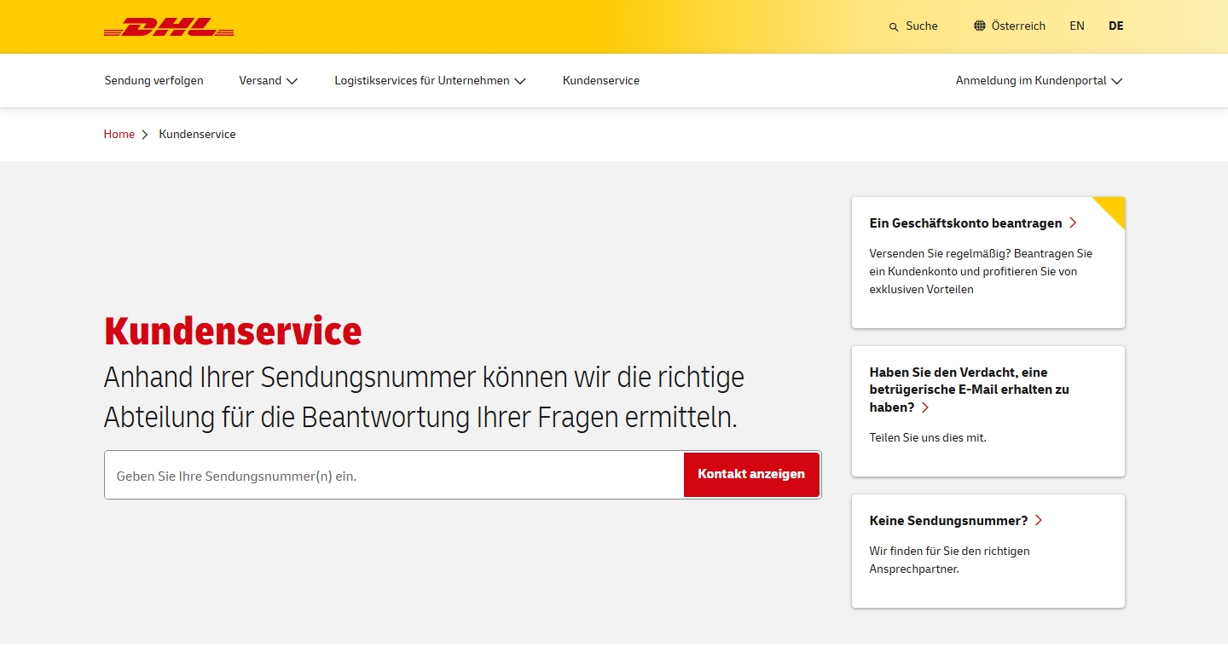Click Österreich to change country
The height and width of the screenshot is (647, 1228).
point(1018,26)
